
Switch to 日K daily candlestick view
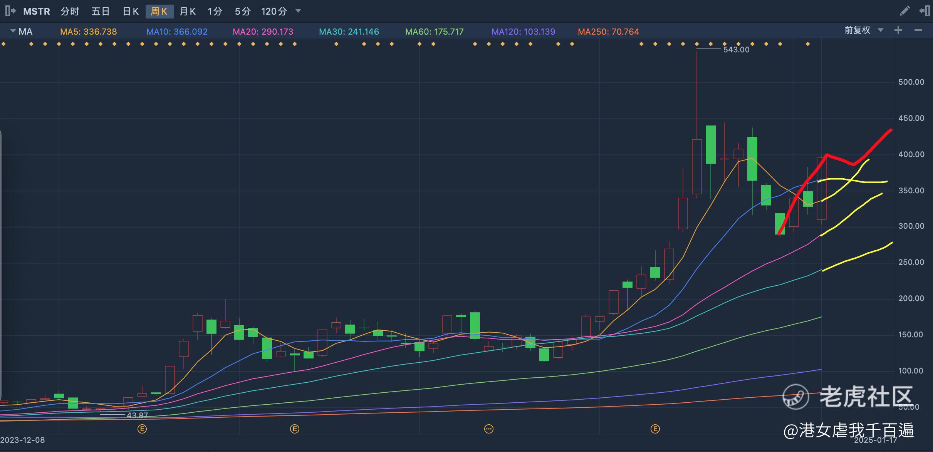(x=131, y=12)
